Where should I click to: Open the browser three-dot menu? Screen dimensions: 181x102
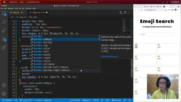[178, 10]
